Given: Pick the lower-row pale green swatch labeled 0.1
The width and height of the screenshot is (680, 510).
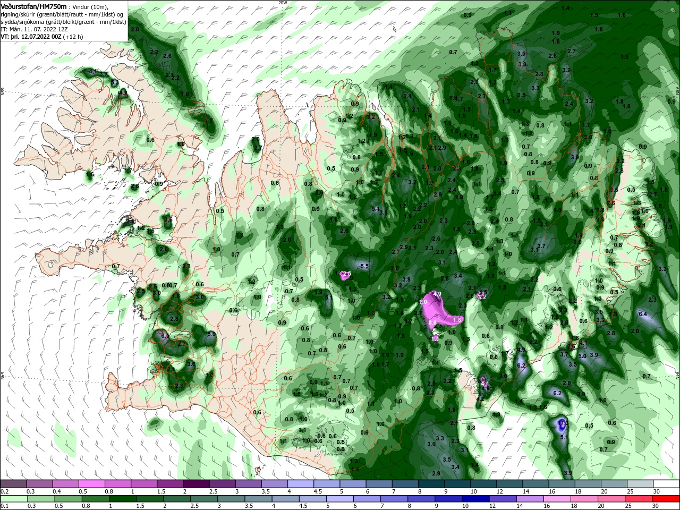Looking at the screenshot, I should click(x=14, y=499).
